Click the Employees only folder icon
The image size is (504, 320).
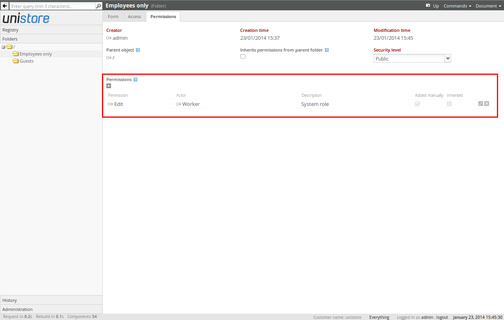(16, 54)
